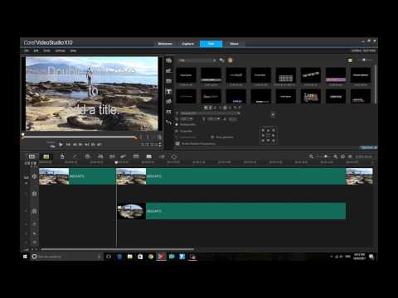
Task: Open the font size dropdown
Action: (x=187, y=119)
